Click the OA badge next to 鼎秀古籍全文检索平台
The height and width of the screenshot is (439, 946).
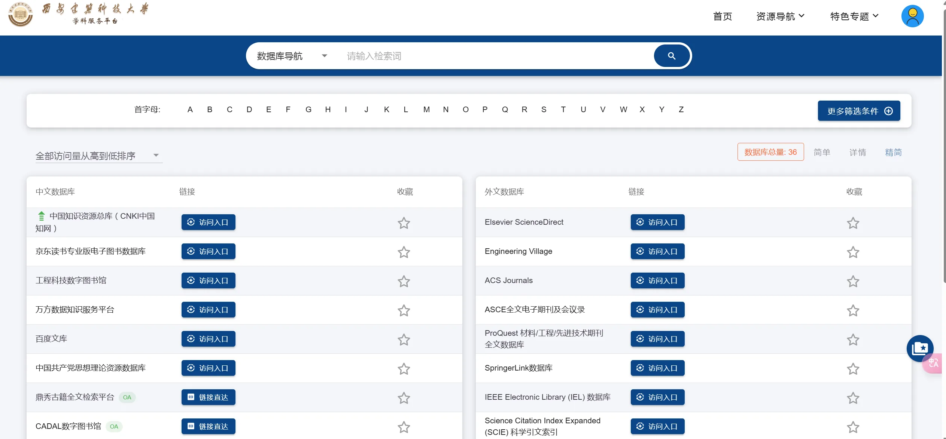pyautogui.click(x=127, y=397)
